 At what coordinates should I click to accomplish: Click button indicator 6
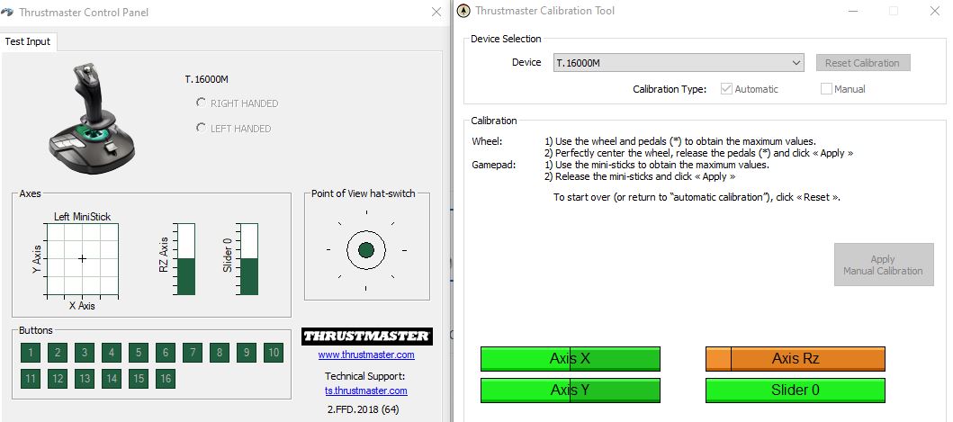coord(166,352)
